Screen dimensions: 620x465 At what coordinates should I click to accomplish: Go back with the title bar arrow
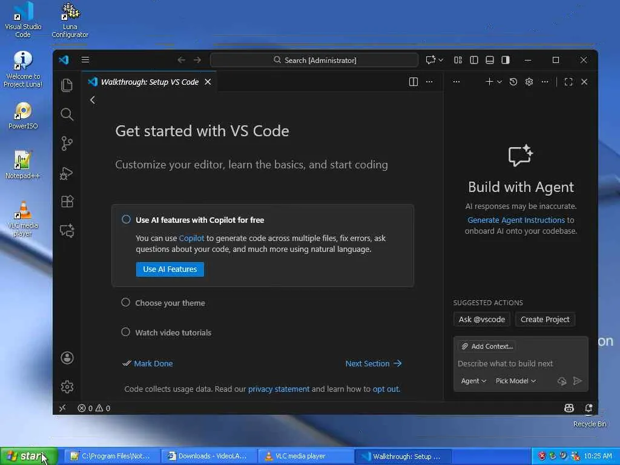[182, 60]
